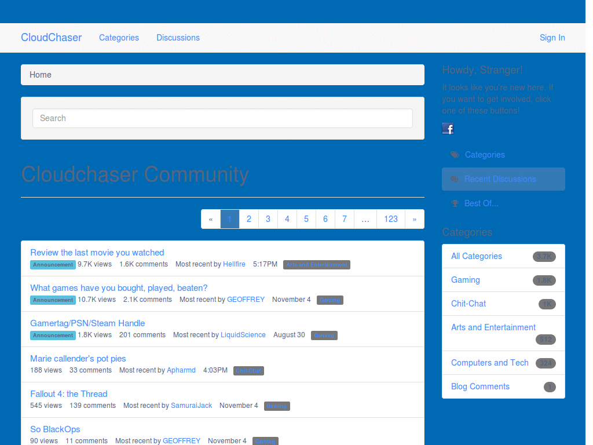
Task: View user SamuraiJack's profile
Action: click(x=191, y=405)
